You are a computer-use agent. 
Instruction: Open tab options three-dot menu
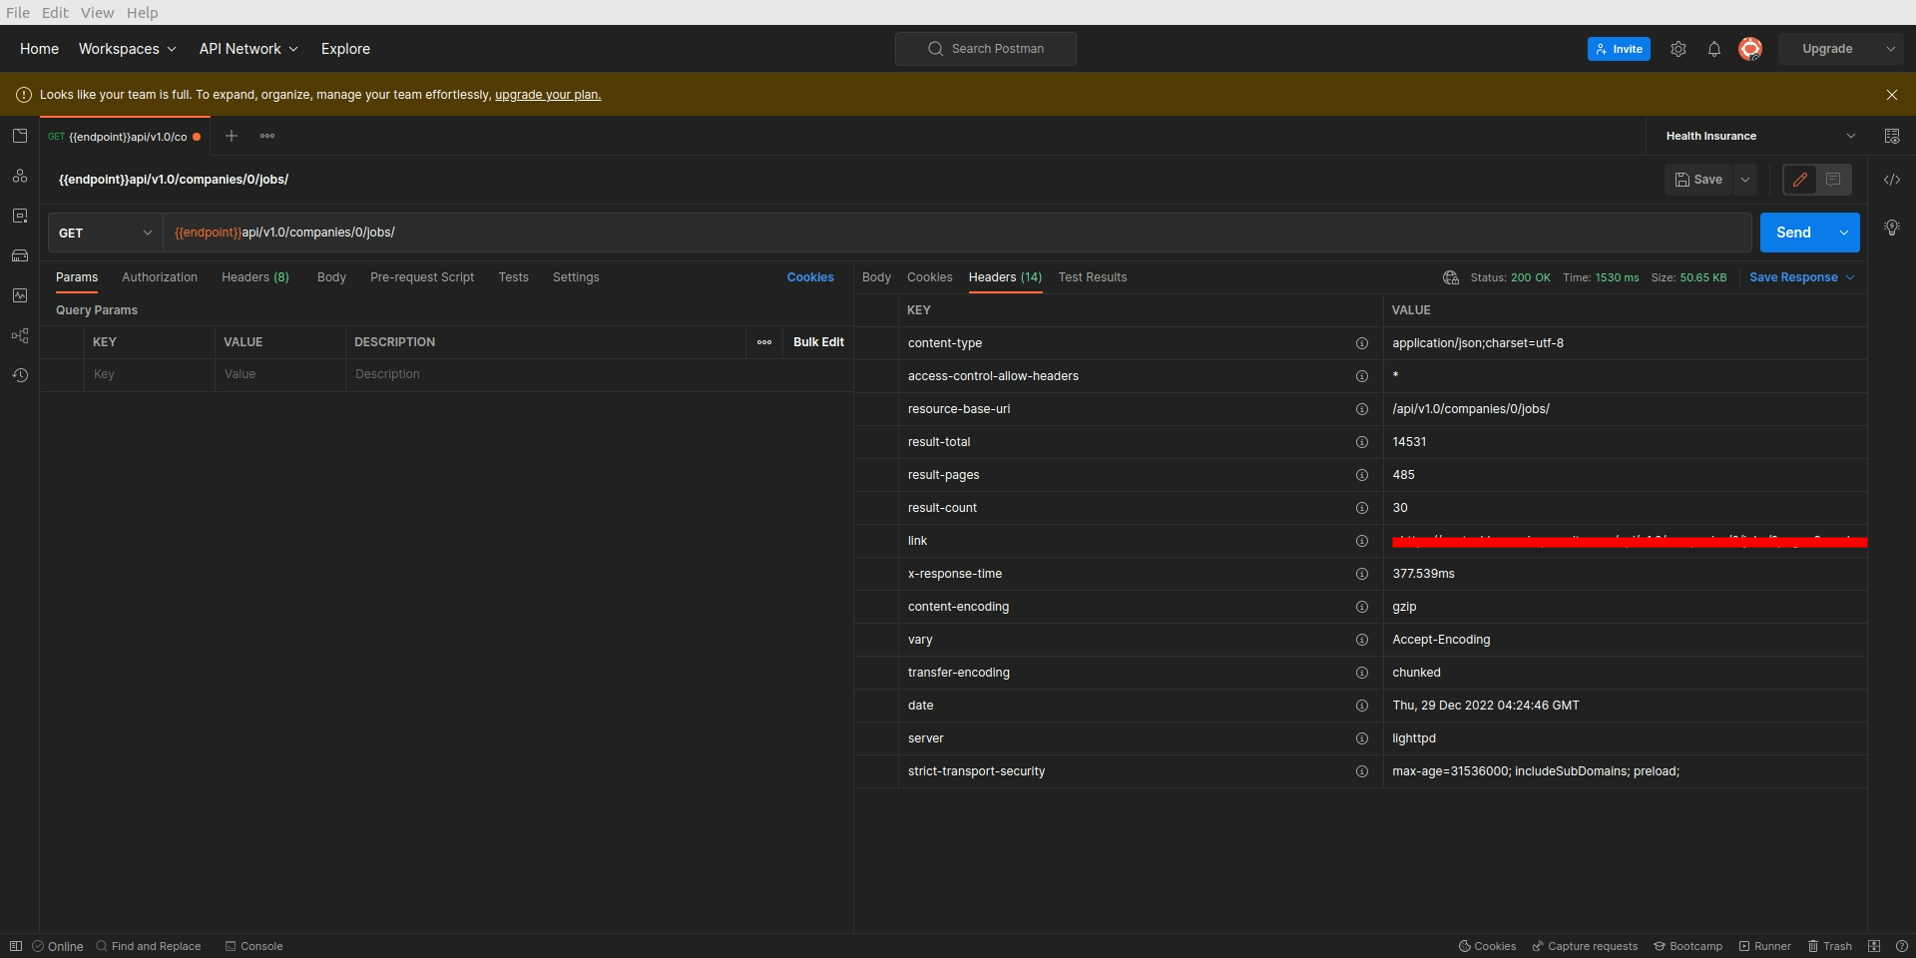point(267,136)
